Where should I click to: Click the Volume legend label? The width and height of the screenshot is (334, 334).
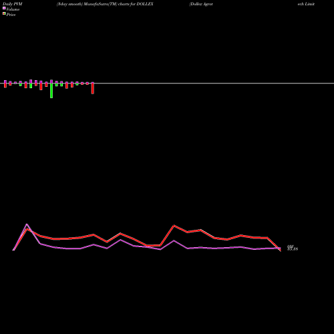pyautogui.click(x=13, y=9)
